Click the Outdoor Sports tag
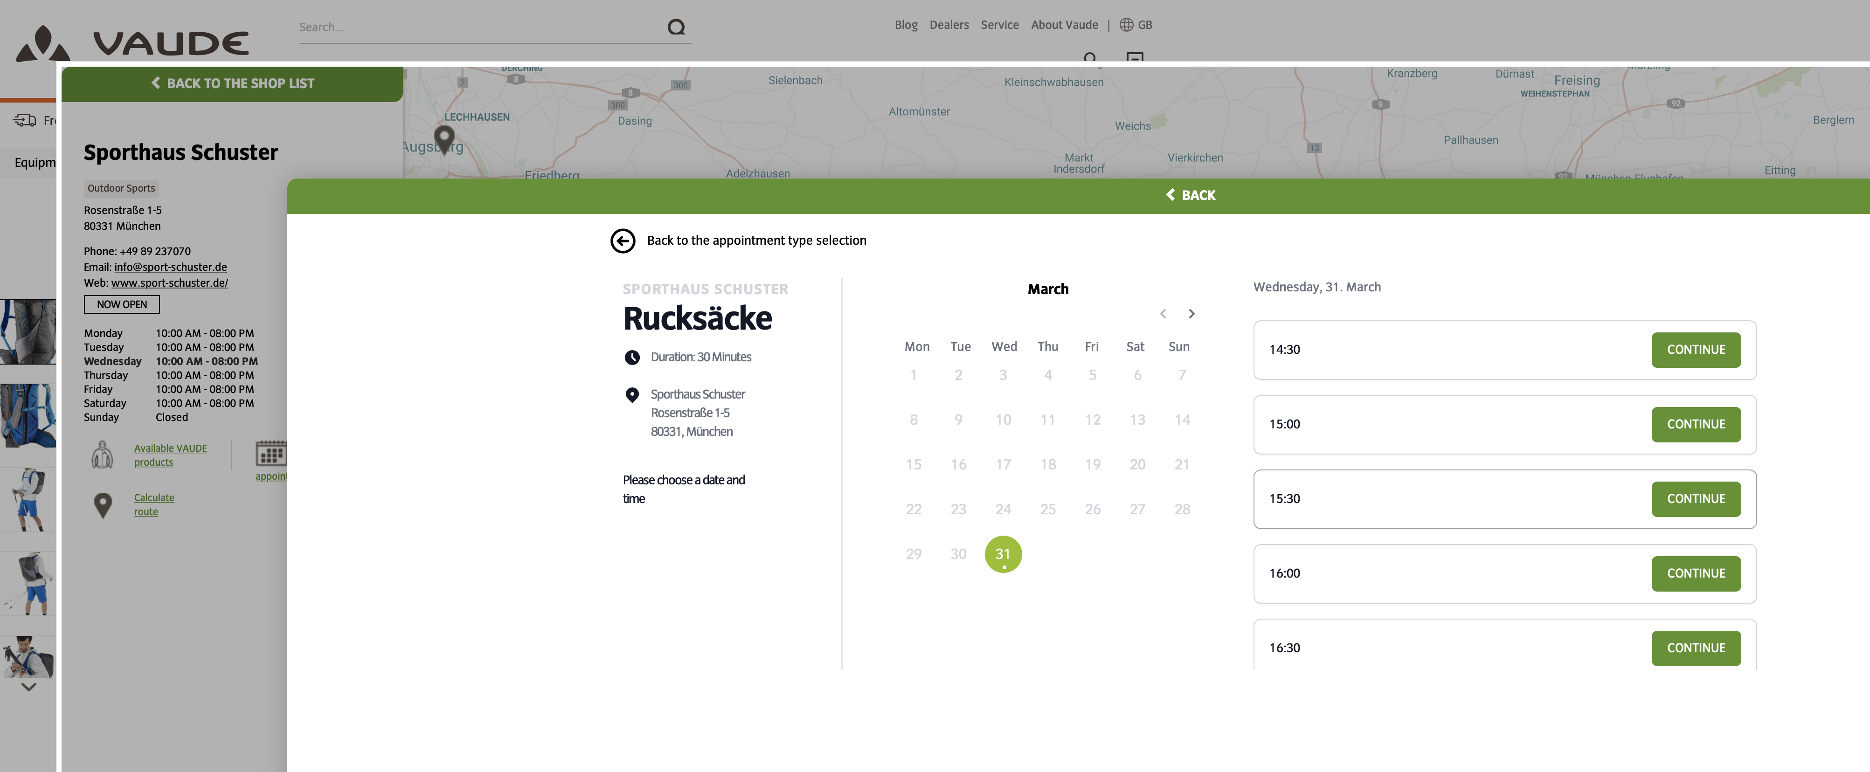1870x772 pixels. [x=120, y=189]
